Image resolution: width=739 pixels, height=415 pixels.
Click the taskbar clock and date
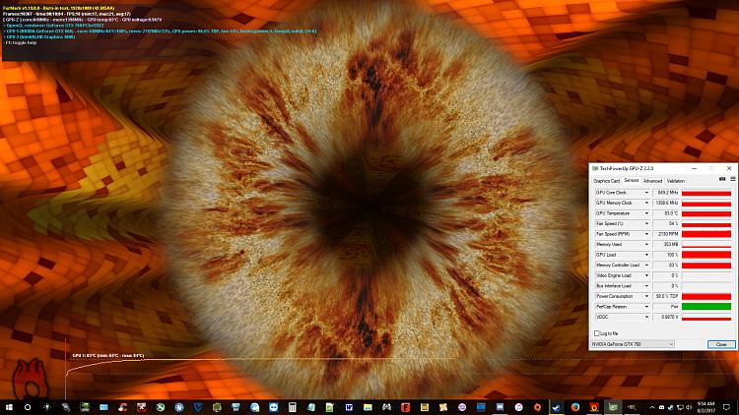click(706, 407)
